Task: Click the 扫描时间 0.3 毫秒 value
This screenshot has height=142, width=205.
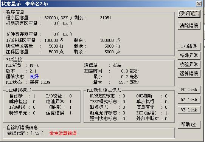Action: pyautogui.click(x=130, y=71)
